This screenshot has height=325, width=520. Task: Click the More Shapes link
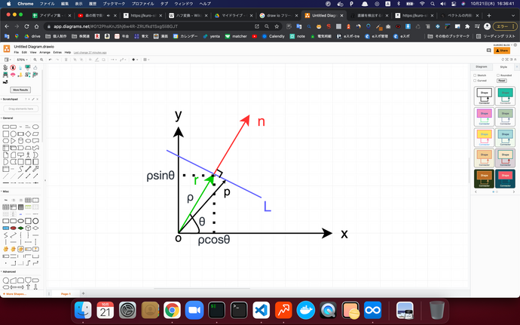(x=14, y=294)
